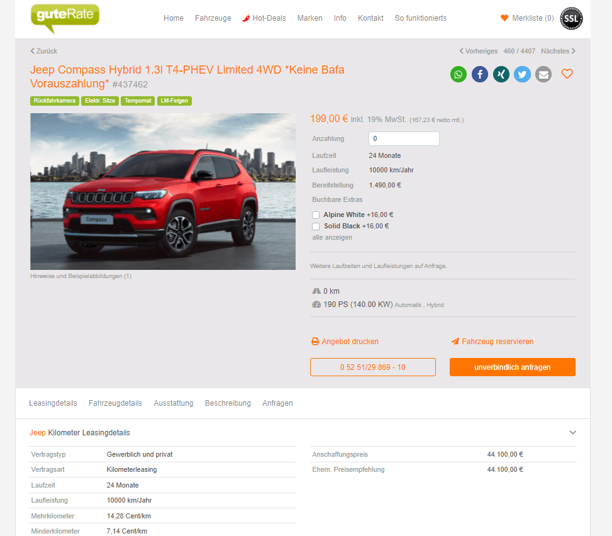Share offer on Twitter icon
Image resolution: width=612 pixels, height=536 pixels.
click(522, 74)
